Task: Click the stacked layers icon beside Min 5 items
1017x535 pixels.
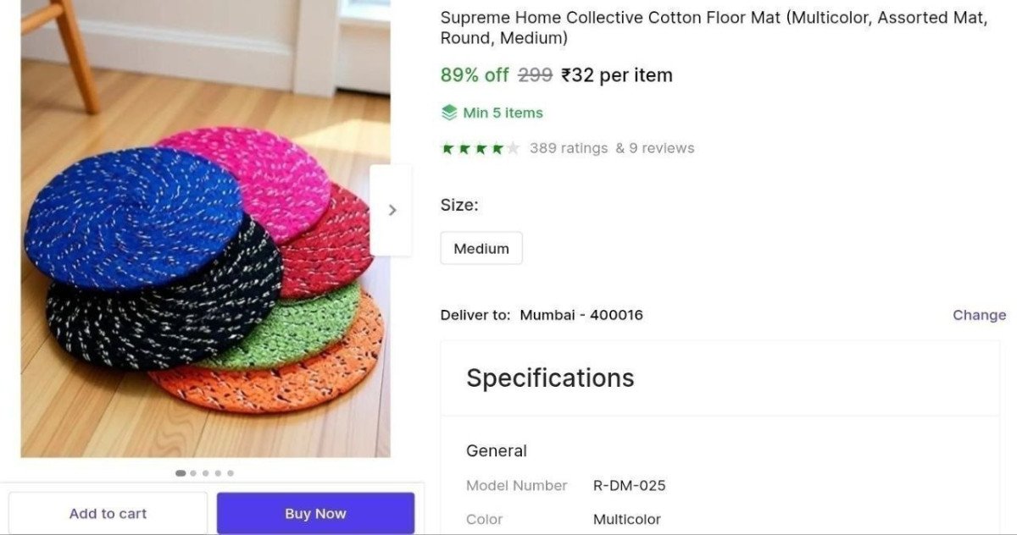Action: (448, 112)
